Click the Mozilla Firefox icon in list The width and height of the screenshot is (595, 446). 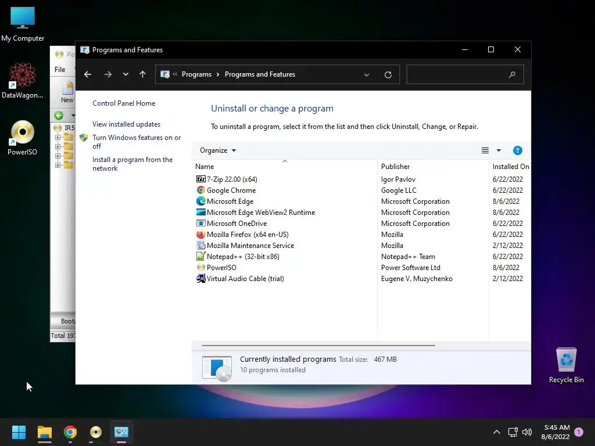point(200,235)
